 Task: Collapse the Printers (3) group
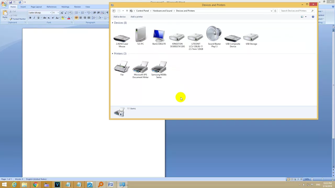point(113,54)
